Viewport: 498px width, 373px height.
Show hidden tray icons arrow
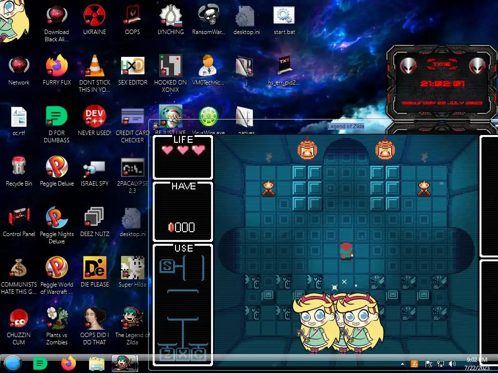(402, 364)
